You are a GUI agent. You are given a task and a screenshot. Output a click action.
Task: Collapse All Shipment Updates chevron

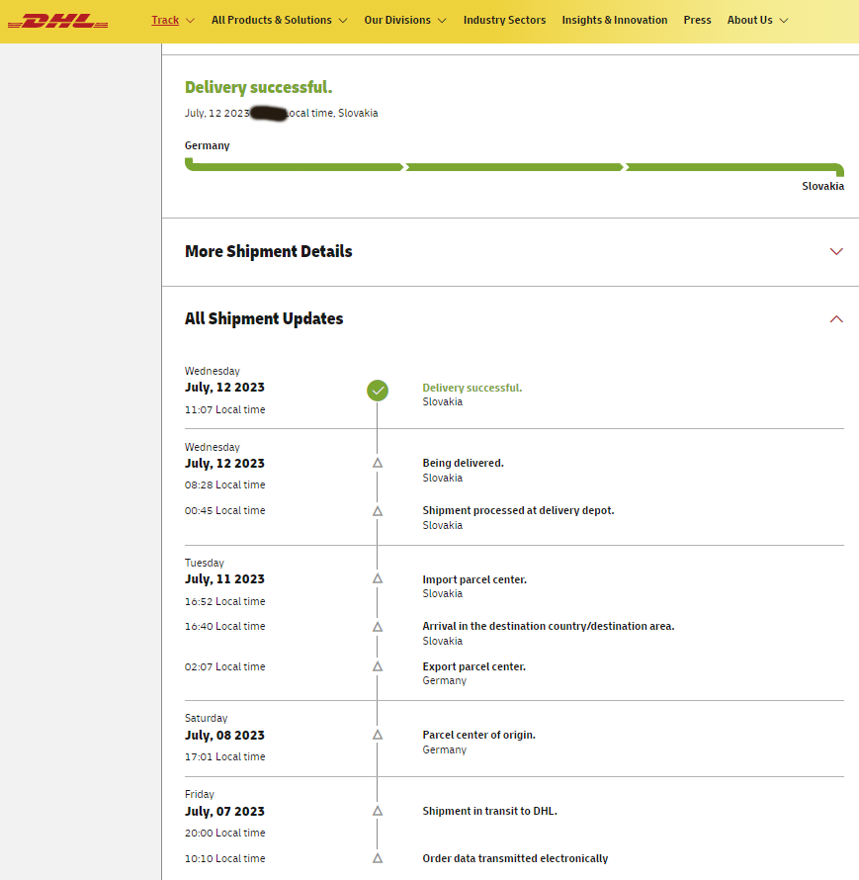click(x=836, y=318)
